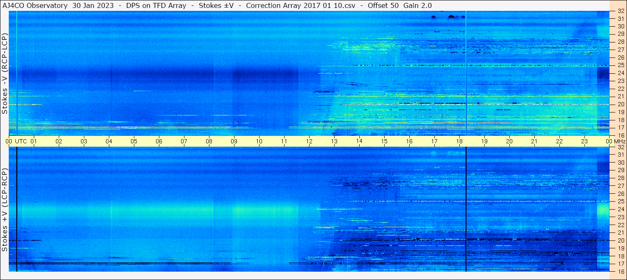Click the "DPS on TFD Array" header text
Image resolution: width=627 pixels, height=280 pixels.
(x=156, y=5)
